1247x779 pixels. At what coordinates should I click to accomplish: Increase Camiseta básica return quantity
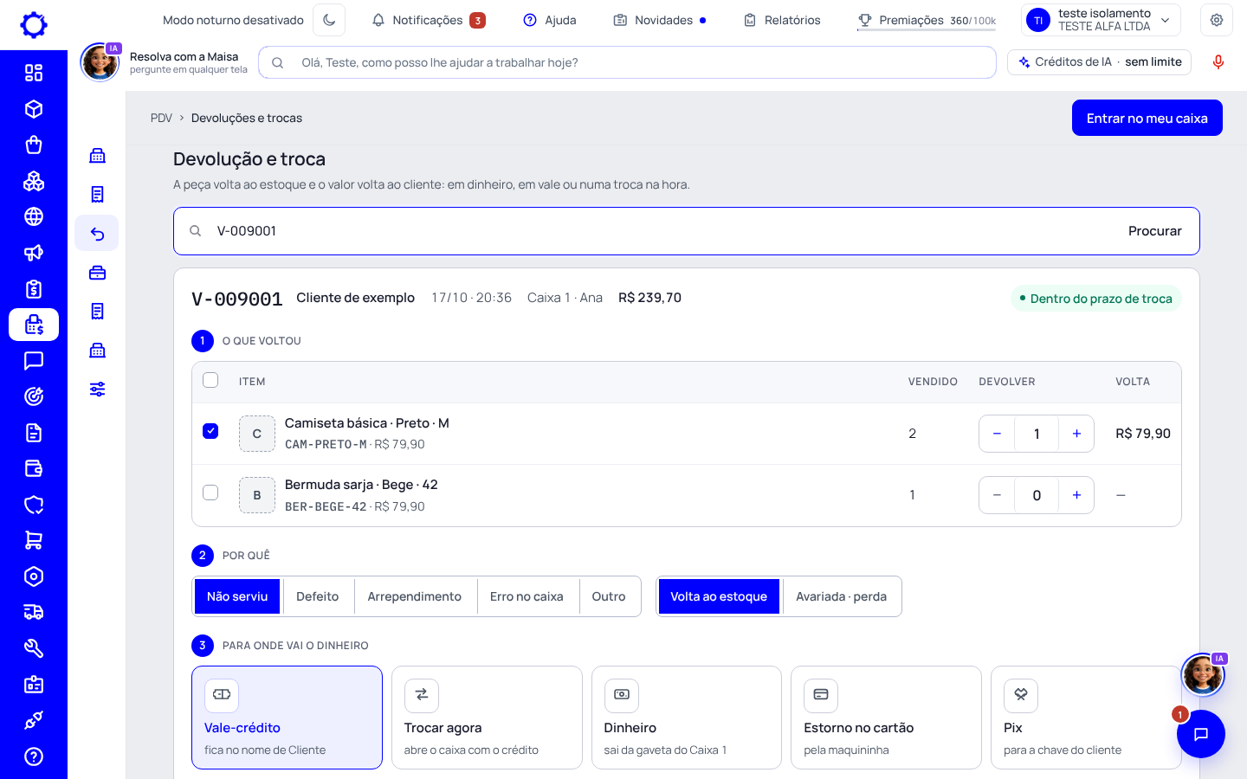coord(1076,434)
